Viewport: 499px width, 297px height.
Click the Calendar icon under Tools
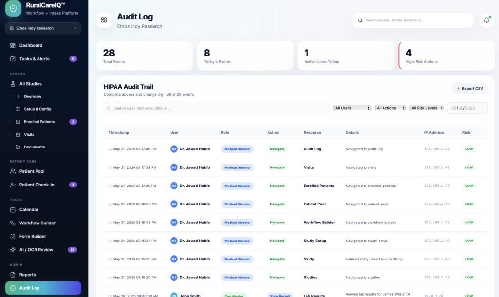pyautogui.click(x=13, y=210)
